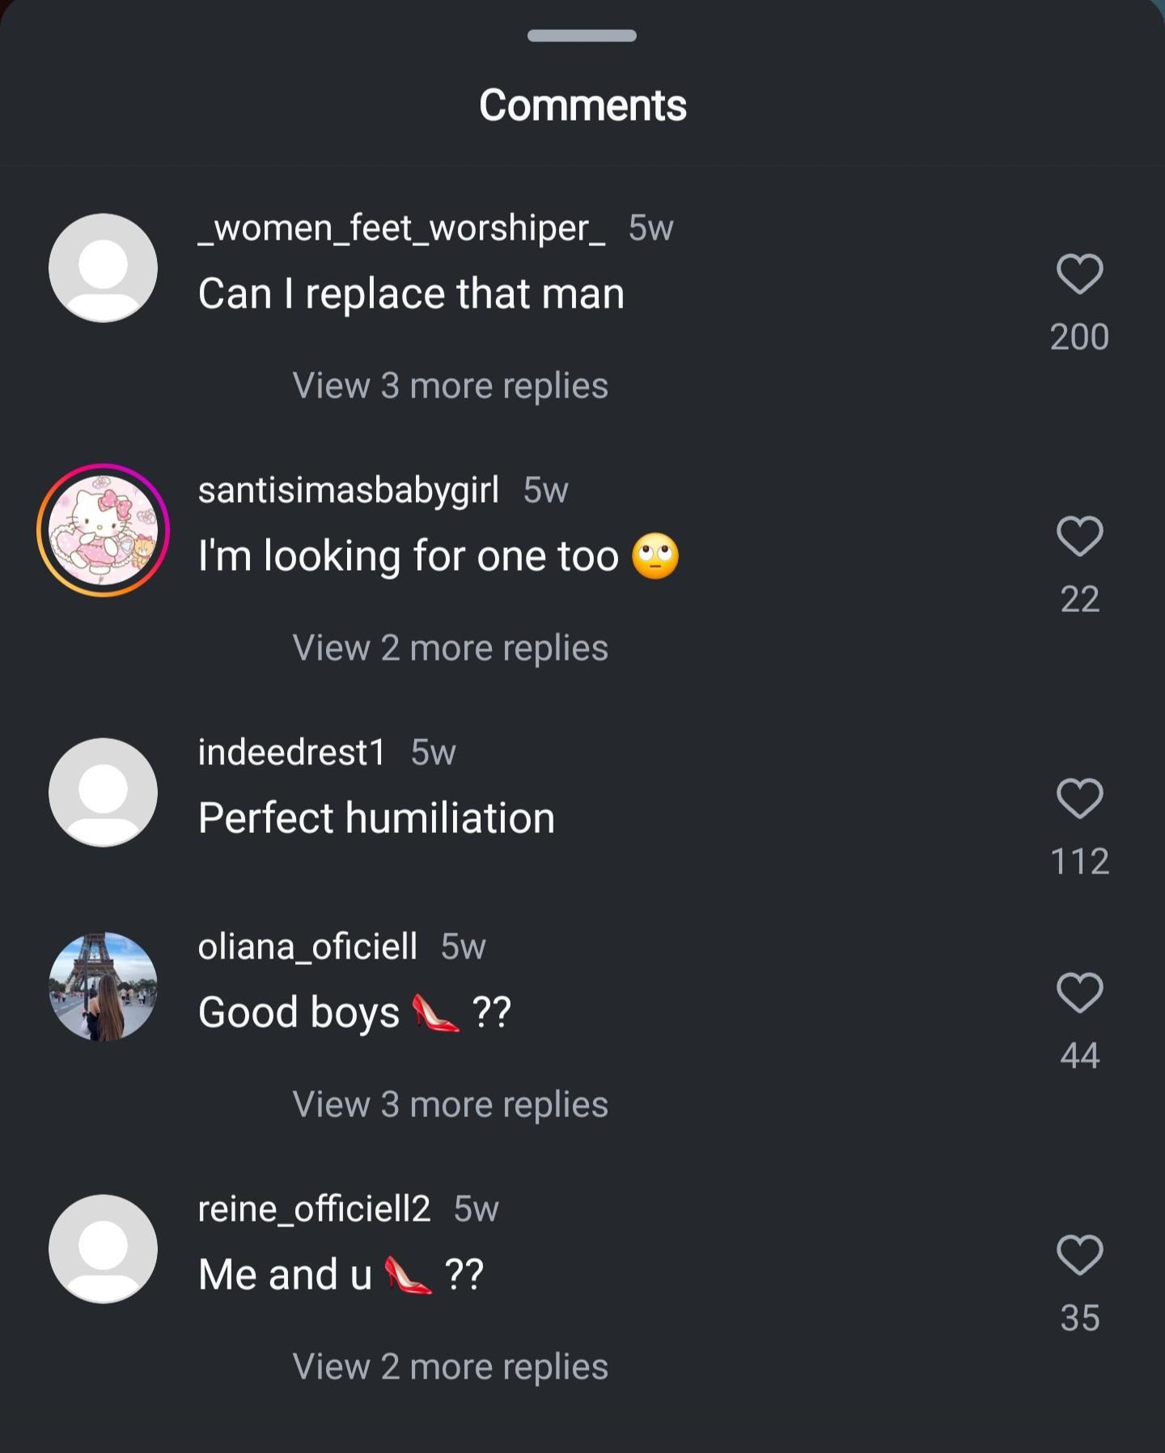Like oliana_oficiell's "Good boys" comment
This screenshot has height=1453, width=1165.
tap(1079, 992)
